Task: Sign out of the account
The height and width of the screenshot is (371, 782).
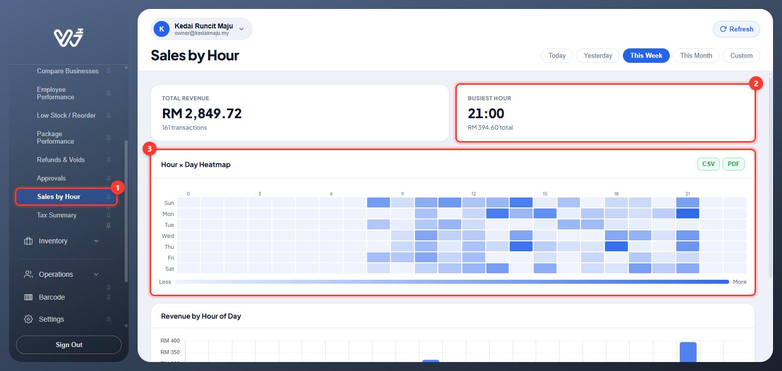Action: click(69, 345)
